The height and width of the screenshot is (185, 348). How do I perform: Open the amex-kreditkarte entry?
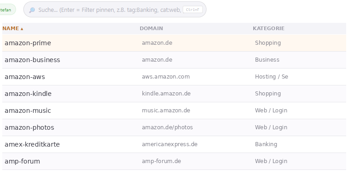coord(32,144)
